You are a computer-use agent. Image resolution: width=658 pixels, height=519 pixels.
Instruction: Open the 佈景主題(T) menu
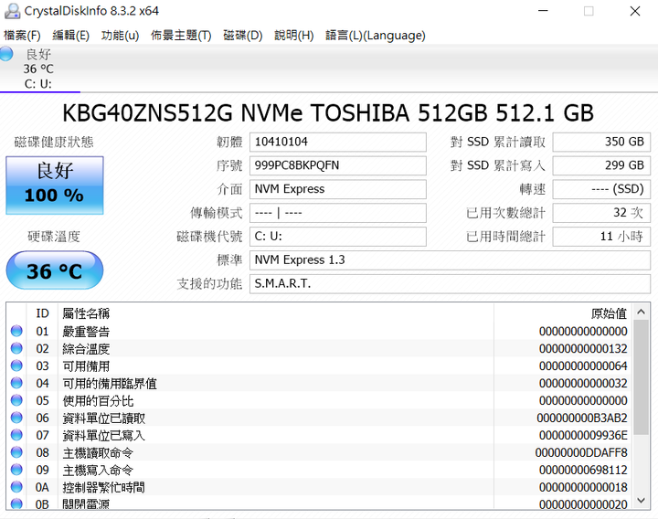point(181,36)
